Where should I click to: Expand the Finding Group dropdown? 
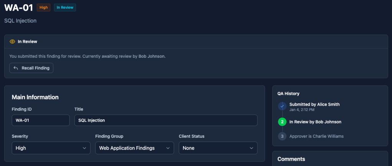(134, 148)
